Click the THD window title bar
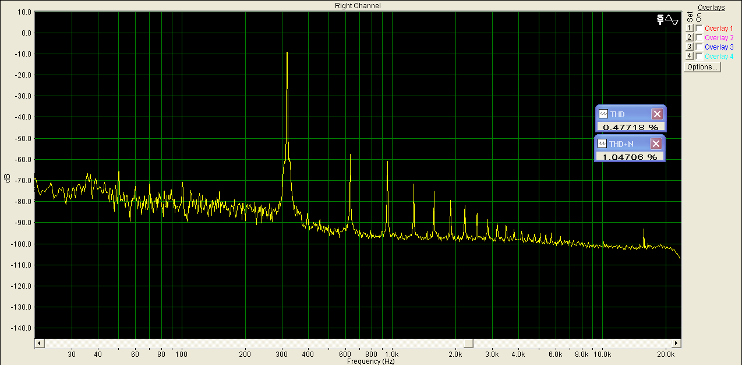The width and height of the screenshot is (742, 365). pyautogui.click(x=631, y=114)
